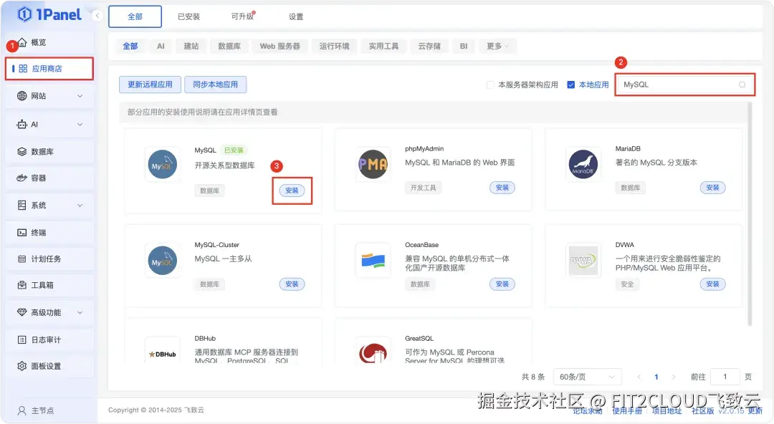Expand 高级功能 submenu chevron
The width and height of the screenshot is (774, 424).
pyautogui.click(x=80, y=312)
